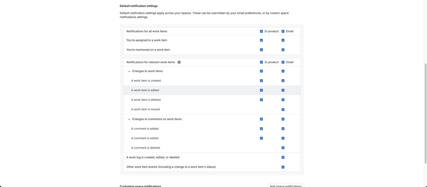Uncheck in-product for work item created
The image size is (427, 187).
pyautogui.click(x=262, y=81)
